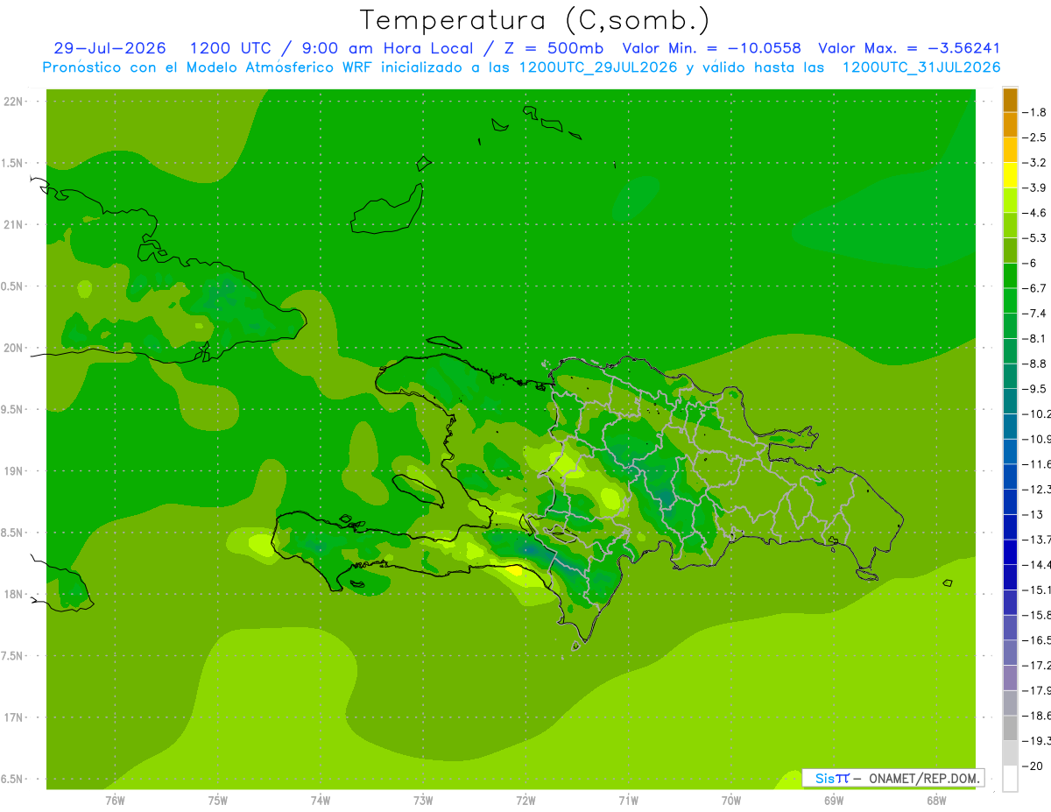This screenshot has width=1051, height=812.
Task: Click the colorbar swatch between -2.5 and -3.2
Action: point(1010,150)
